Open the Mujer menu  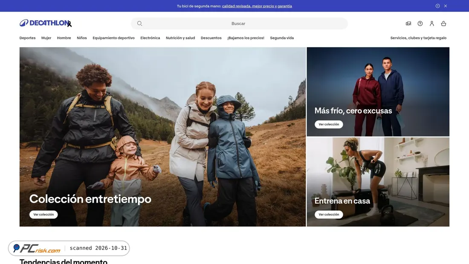[46, 38]
